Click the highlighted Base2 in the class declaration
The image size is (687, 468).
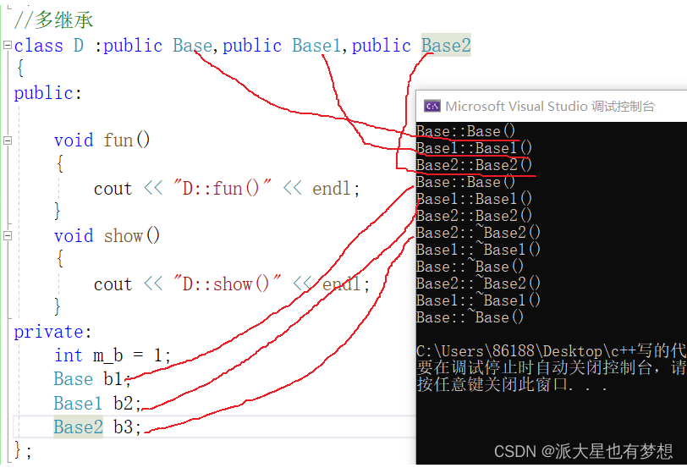[446, 46]
